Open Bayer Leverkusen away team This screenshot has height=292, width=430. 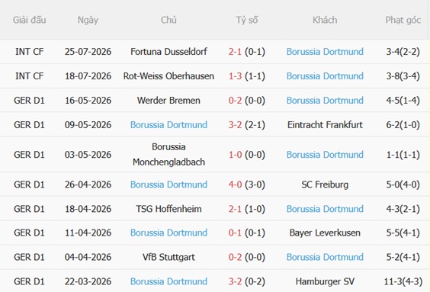(325, 233)
